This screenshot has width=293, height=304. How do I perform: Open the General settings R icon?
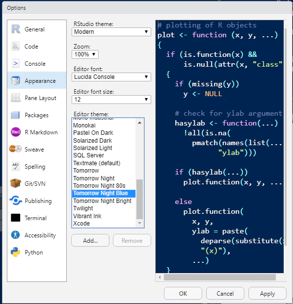pos(16,29)
